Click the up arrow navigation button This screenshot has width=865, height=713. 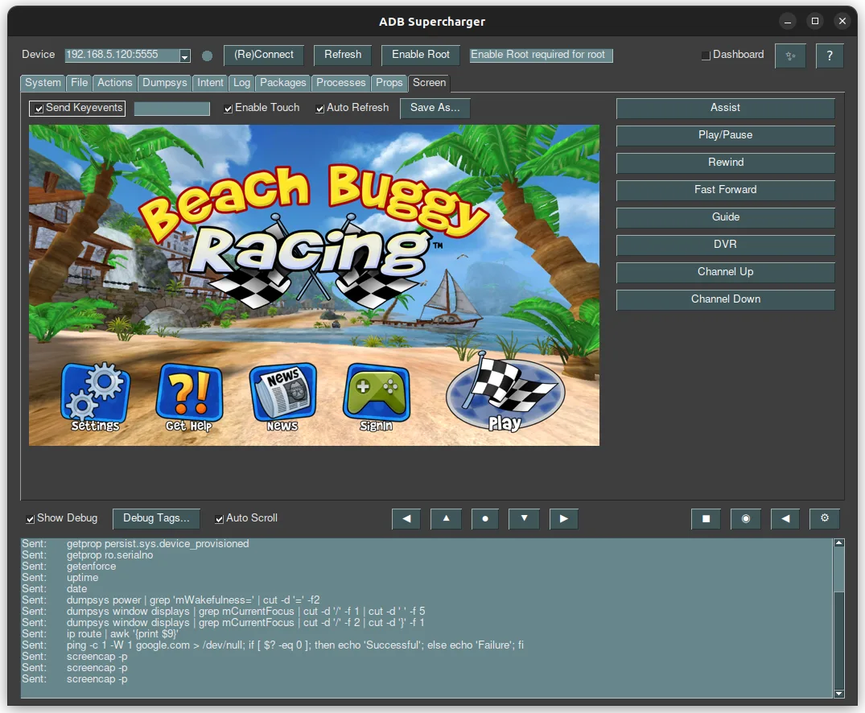(x=446, y=519)
